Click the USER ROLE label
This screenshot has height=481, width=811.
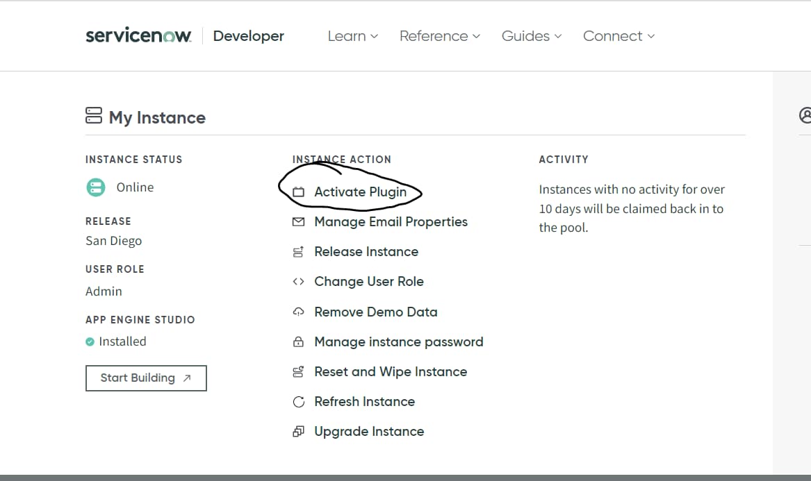[115, 269]
